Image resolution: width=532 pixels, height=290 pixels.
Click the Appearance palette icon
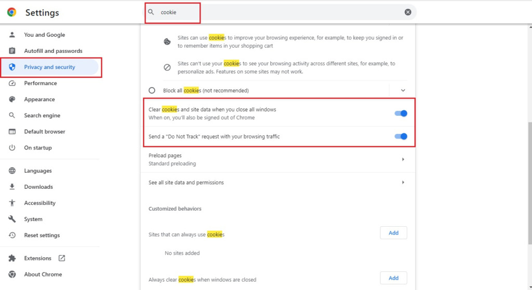[12, 99]
